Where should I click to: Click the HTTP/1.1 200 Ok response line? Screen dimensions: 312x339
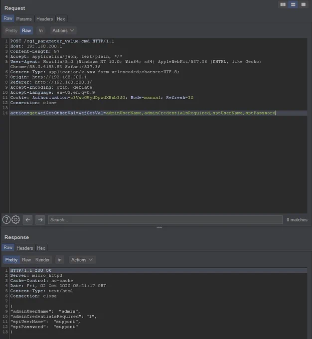pyautogui.click(x=31, y=270)
